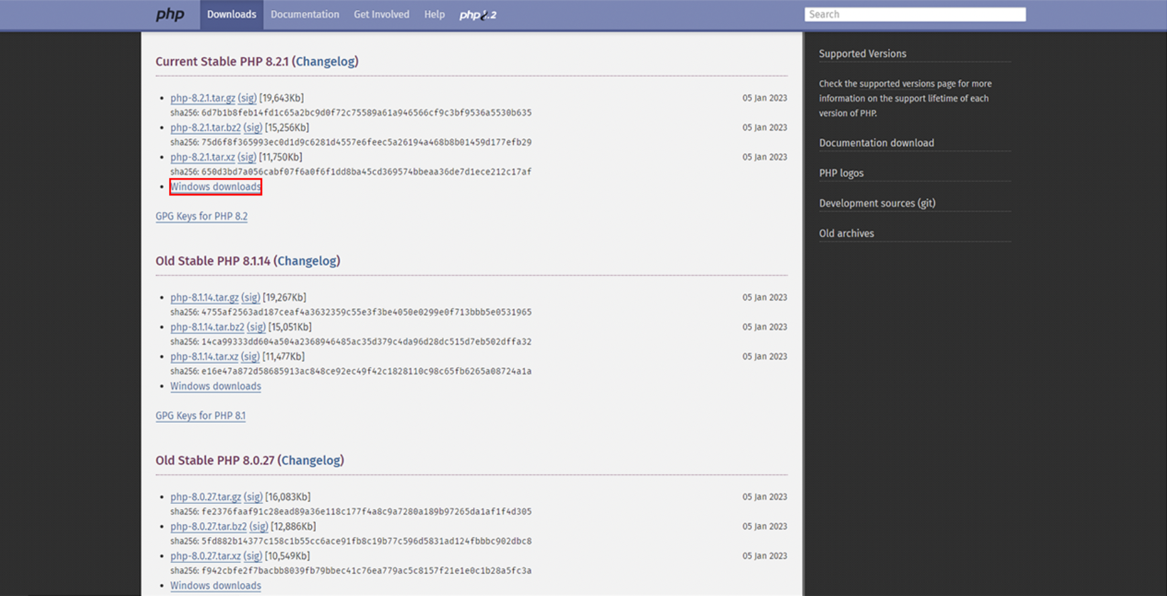1167x596 pixels.
Task: Open GPG Keys for PHP 8.2
Action: (x=201, y=216)
